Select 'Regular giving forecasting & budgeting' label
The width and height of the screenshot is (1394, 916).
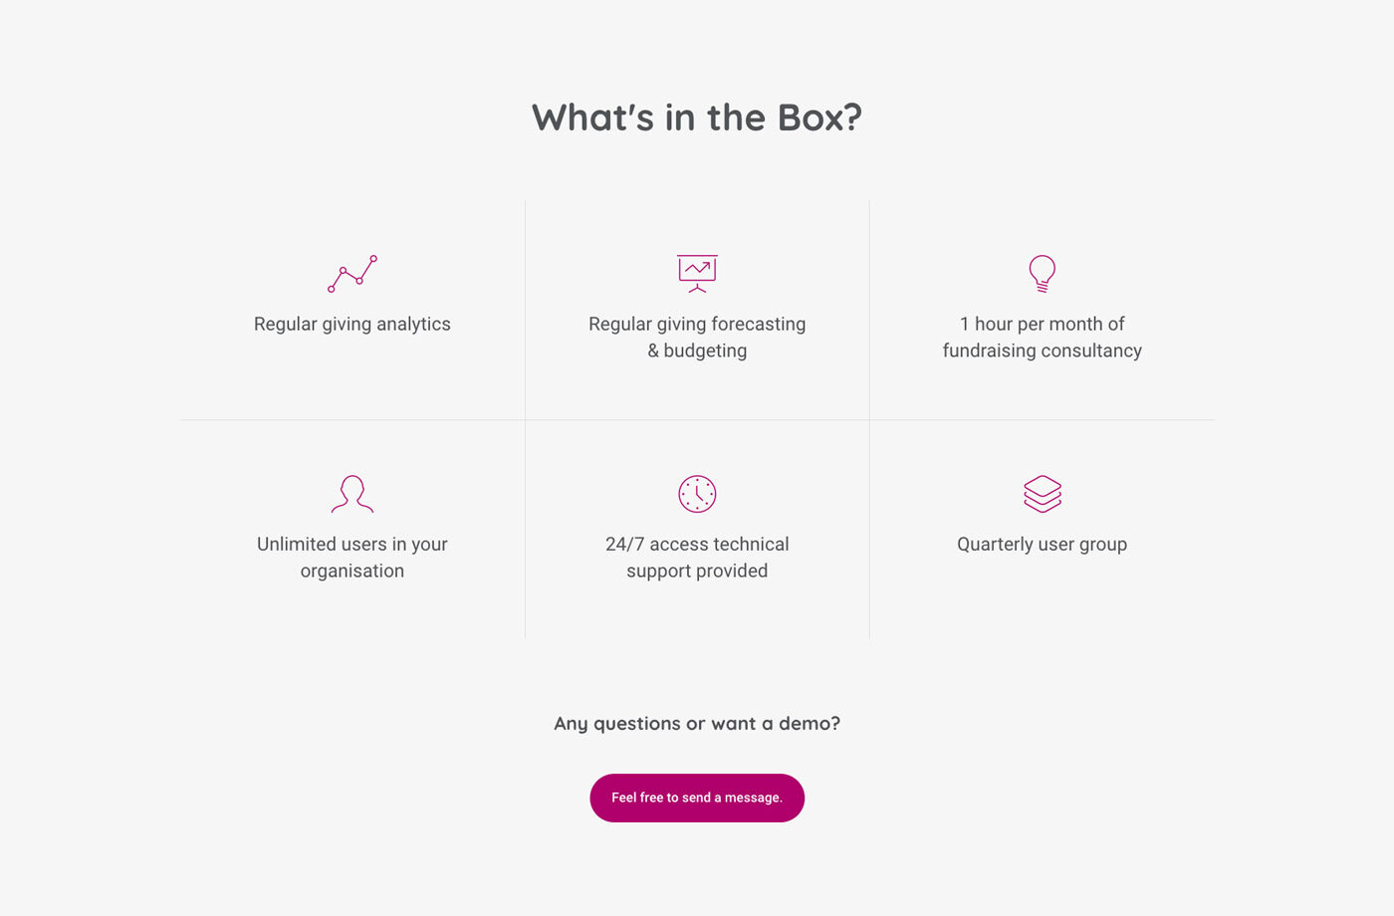point(697,338)
